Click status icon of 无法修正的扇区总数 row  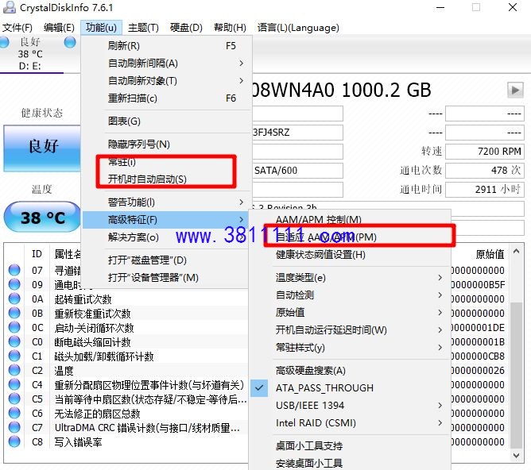[14, 413]
